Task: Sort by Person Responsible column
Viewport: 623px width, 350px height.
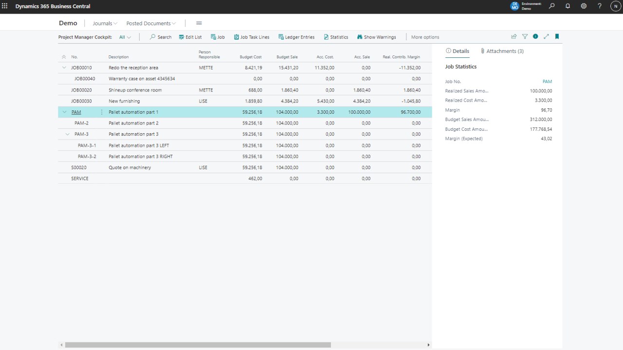Action: (x=209, y=54)
